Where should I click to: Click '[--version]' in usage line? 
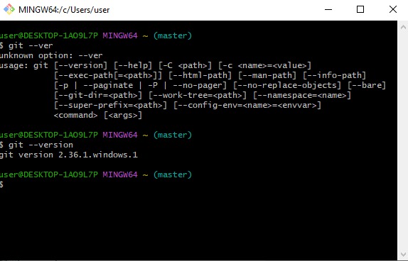(80, 65)
